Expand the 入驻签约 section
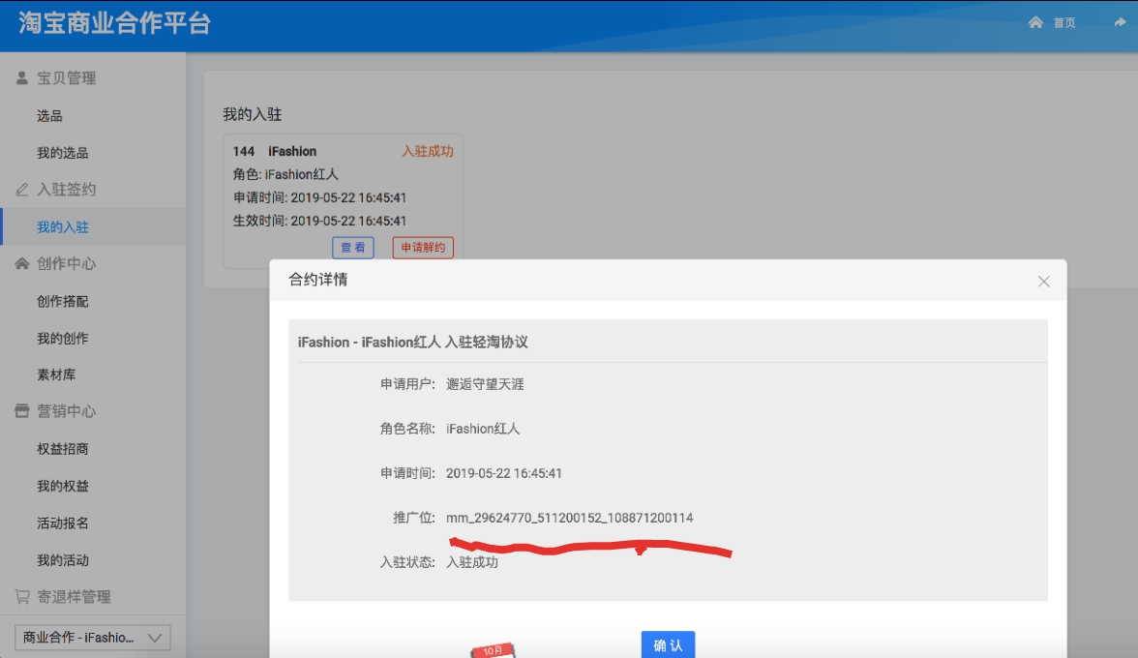 pos(67,190)
